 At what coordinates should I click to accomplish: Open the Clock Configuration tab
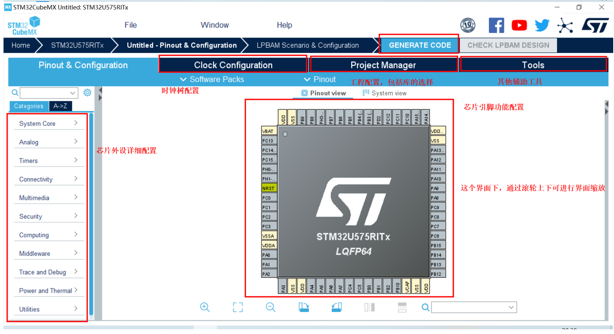[x=233, y=65]
